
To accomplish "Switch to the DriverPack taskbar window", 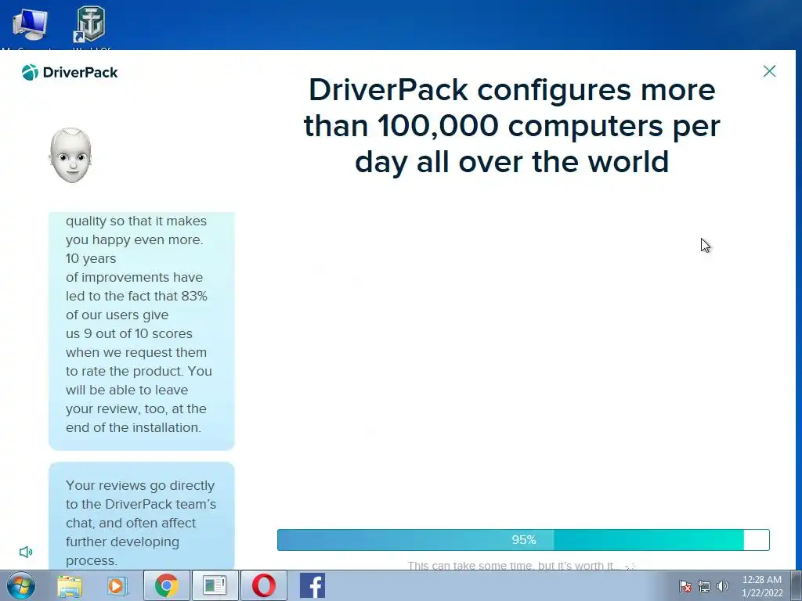I will 215,585.
